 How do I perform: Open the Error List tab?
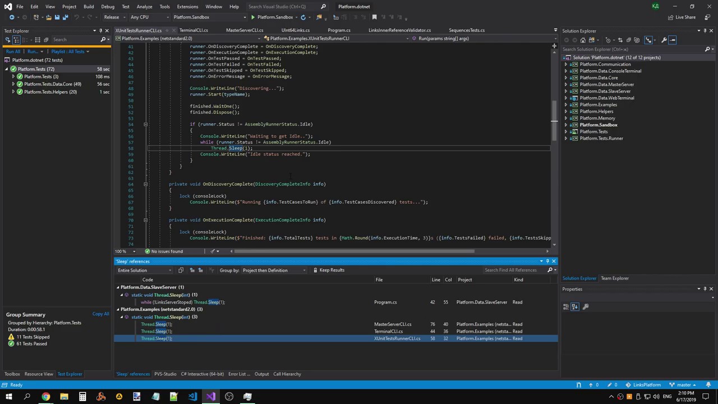pos(239,374)
